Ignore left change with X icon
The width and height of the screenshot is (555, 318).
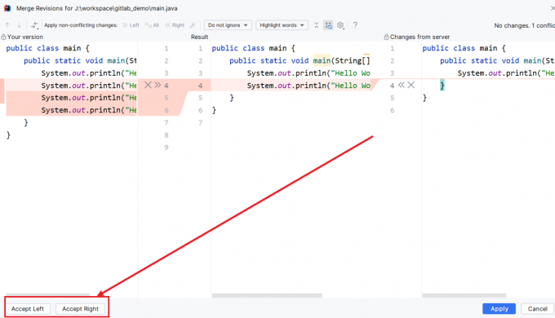click(148, 85)
